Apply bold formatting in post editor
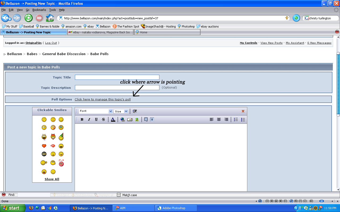The height and width of the screenshot is (212, 340). [x=82, y=120]
